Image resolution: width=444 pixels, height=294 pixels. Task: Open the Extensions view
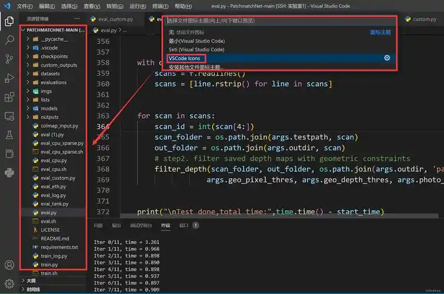click(x=9, y=97)
